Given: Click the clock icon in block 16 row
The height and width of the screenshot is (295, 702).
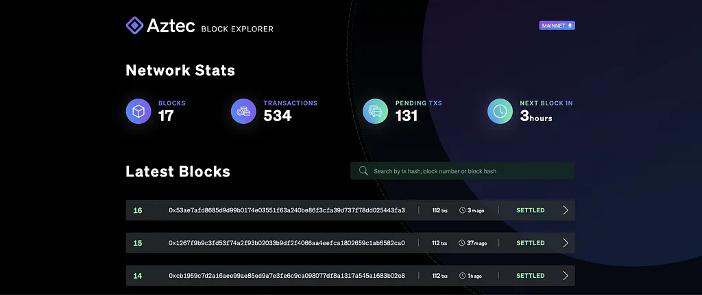Looking at the screenshot, I should coord(463,211).
